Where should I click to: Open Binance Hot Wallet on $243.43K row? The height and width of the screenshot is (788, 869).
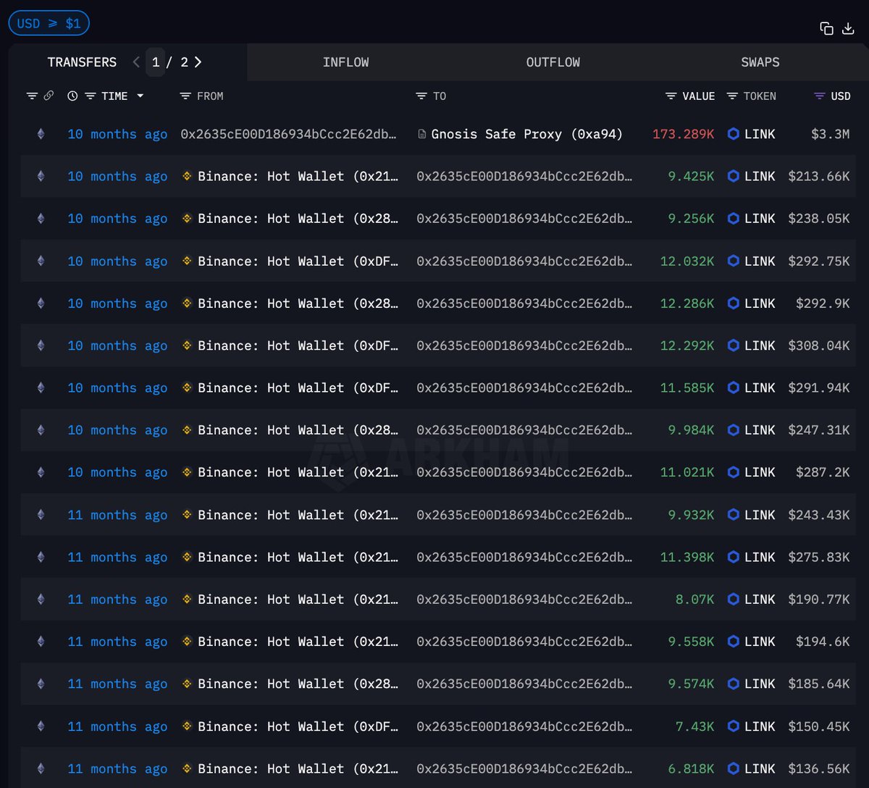(x=298, y=515)
